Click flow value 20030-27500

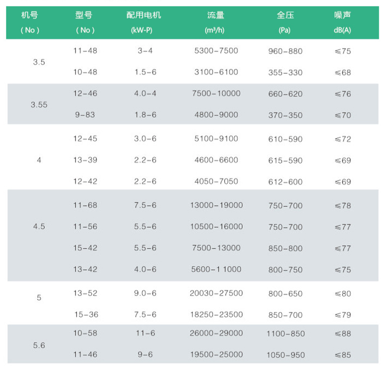point(216,293)
